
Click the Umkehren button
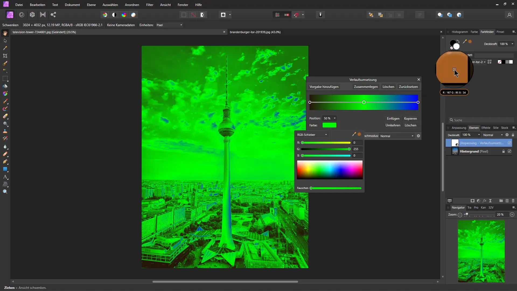[393, 125]
